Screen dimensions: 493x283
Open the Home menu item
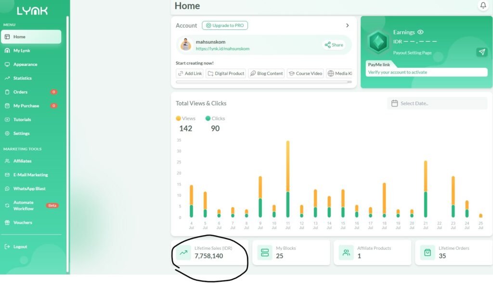pyautogui.click(x=31, y=37)
